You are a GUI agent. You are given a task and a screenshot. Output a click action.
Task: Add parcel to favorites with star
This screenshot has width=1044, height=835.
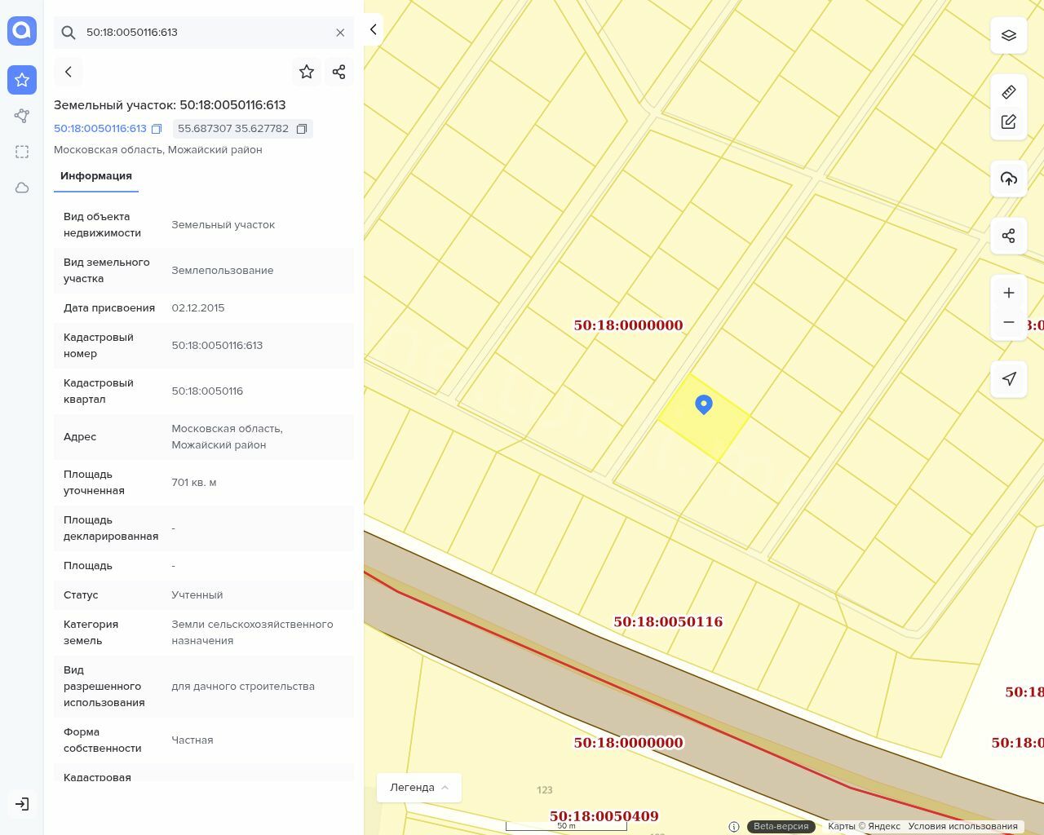coord(307,72)
